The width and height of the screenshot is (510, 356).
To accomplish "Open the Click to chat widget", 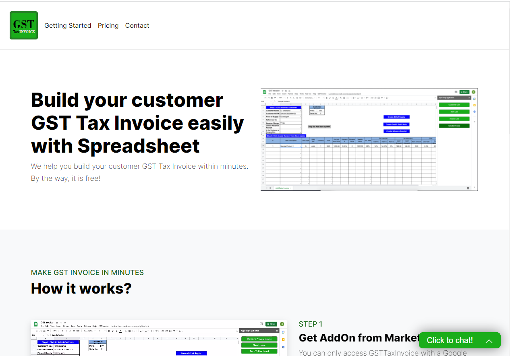I will (460, 340).
